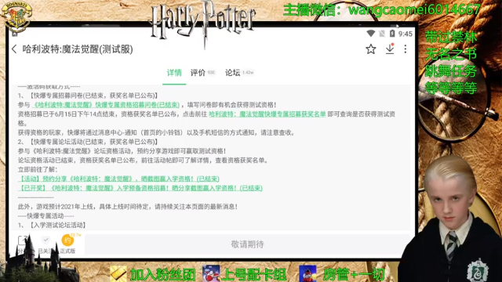Tap the no-SIM status icon
Image resolution: width=502 pixels, height=282 pixels.
point(382,33)
